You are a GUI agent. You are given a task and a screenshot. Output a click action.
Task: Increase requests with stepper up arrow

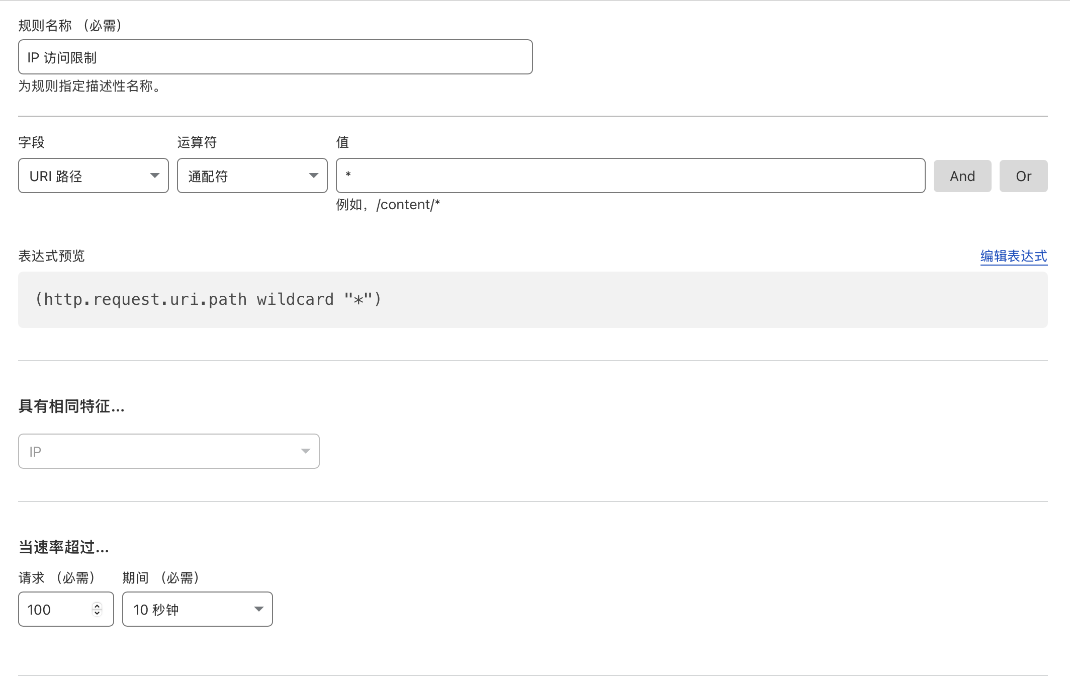[97, 606]
